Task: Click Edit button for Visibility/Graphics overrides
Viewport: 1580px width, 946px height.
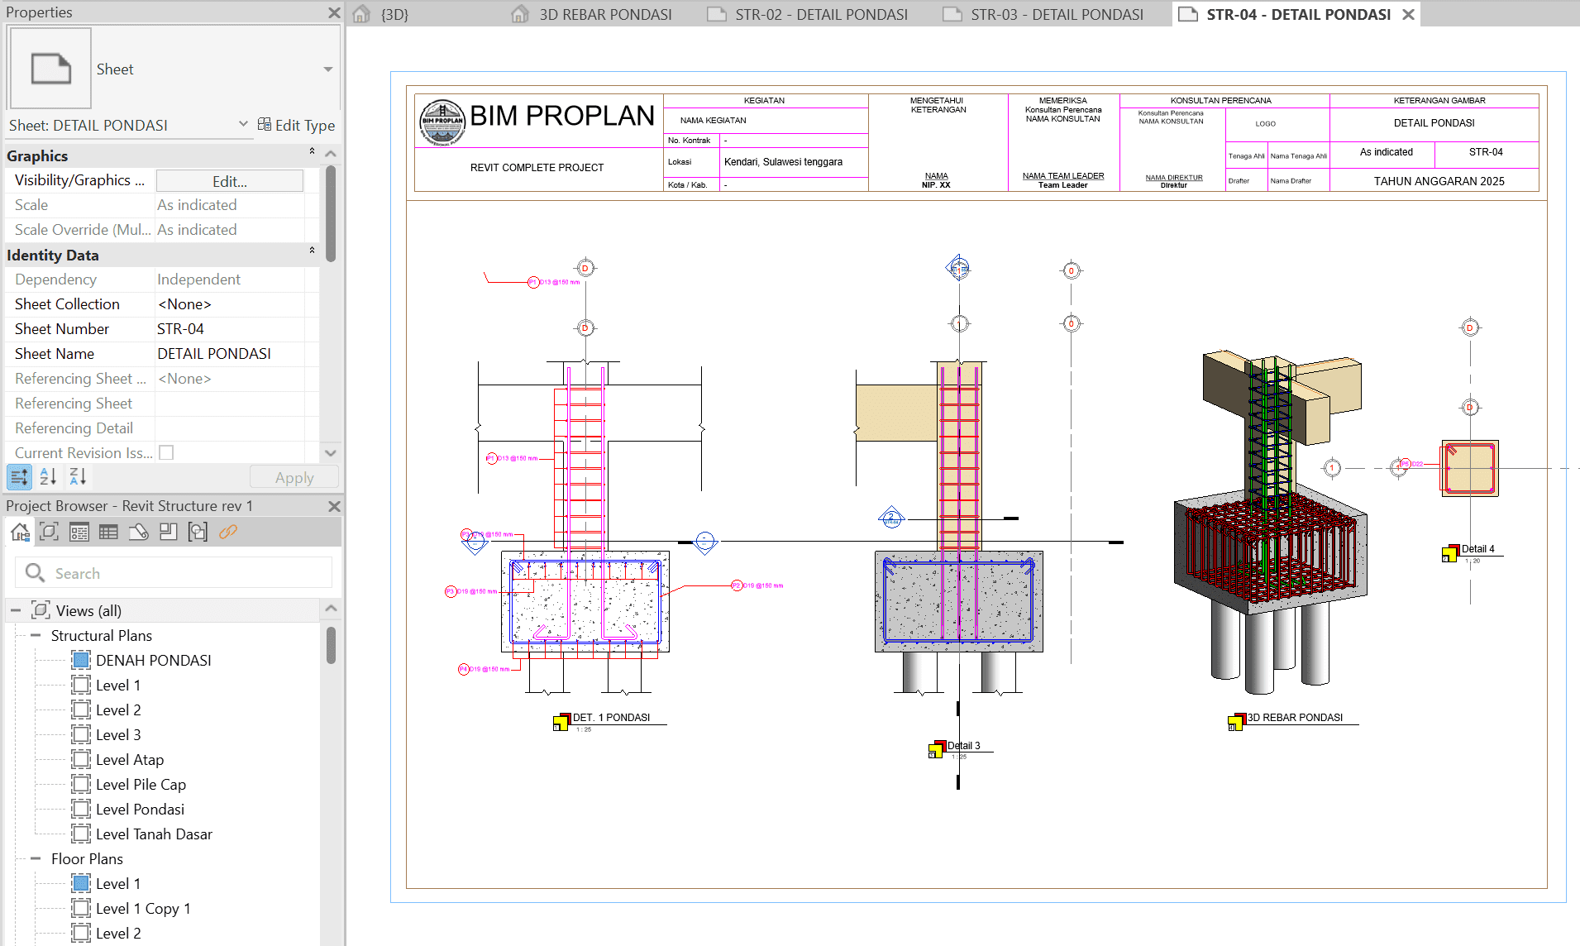Action: [229, 181]
